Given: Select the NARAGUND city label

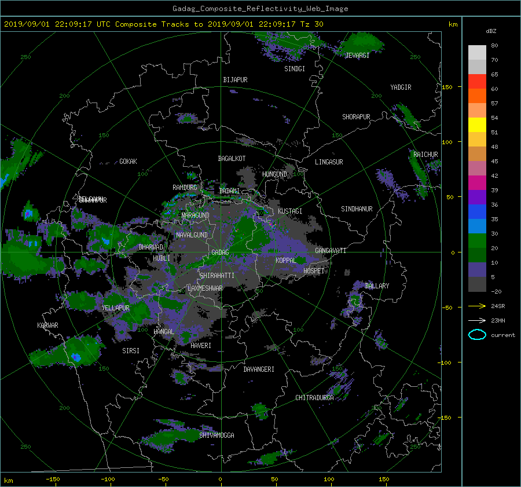Looking at the screenshot, I should point(196,215).
